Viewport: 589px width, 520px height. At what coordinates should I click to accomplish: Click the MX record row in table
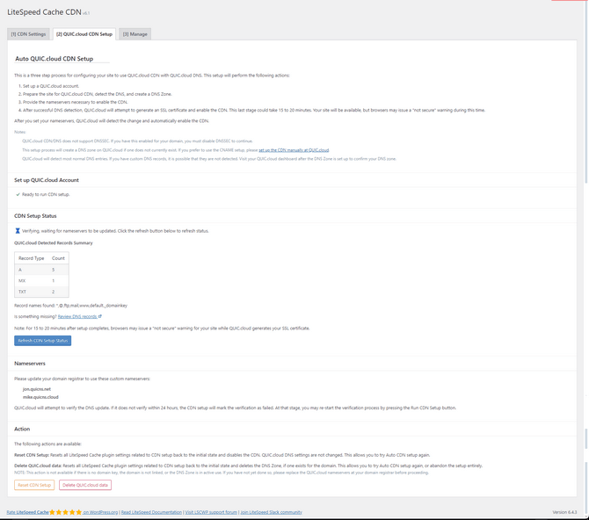pos(40,281)
